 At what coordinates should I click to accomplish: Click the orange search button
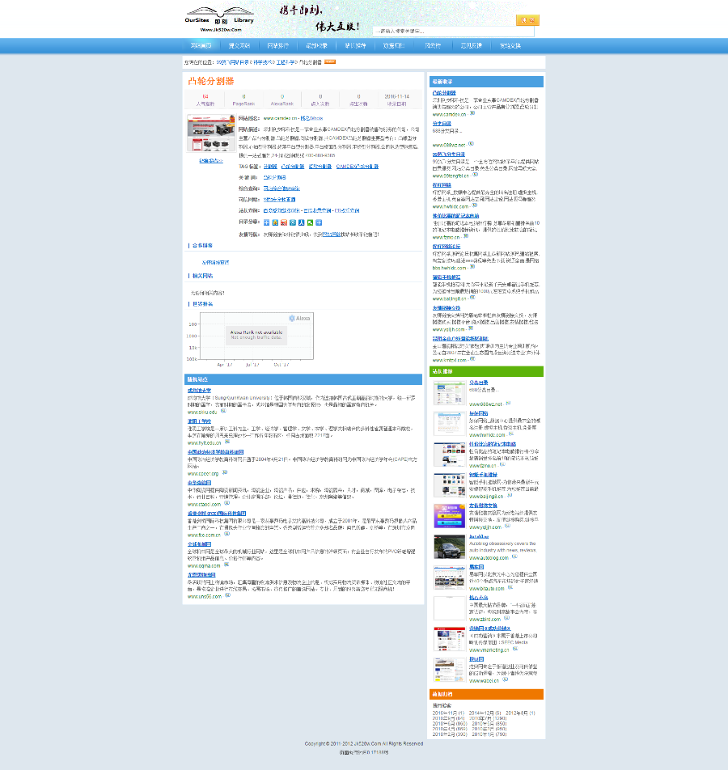tap(527, 20)
